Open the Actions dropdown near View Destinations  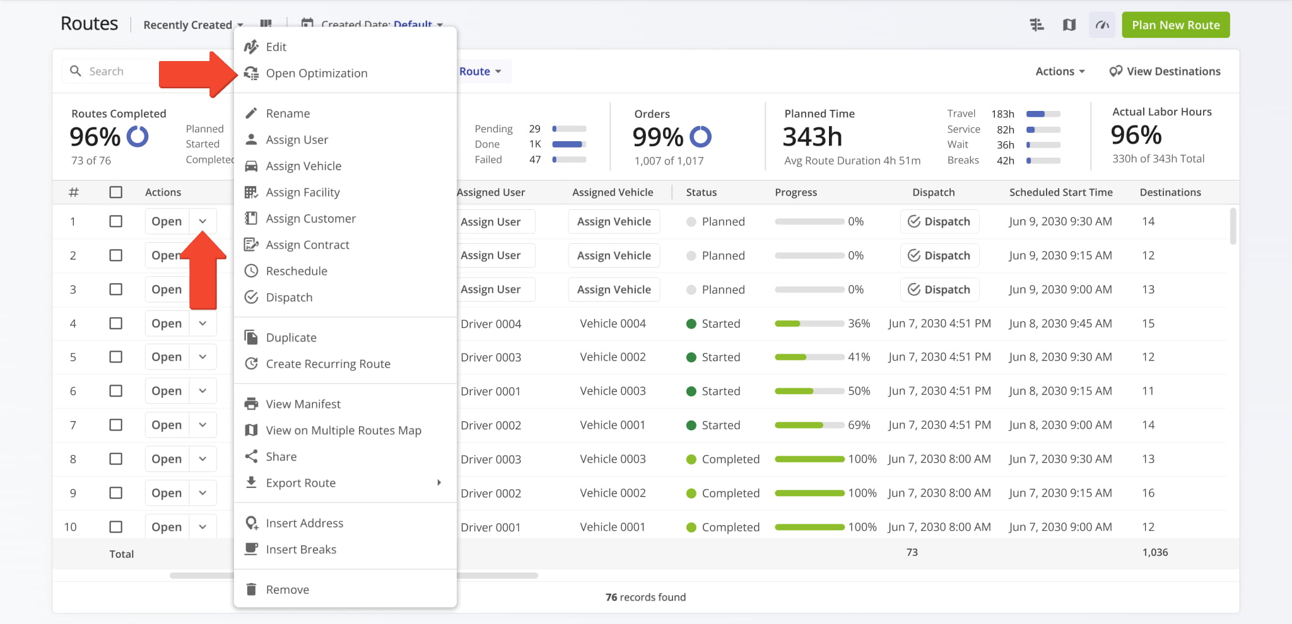point(1059,71)
